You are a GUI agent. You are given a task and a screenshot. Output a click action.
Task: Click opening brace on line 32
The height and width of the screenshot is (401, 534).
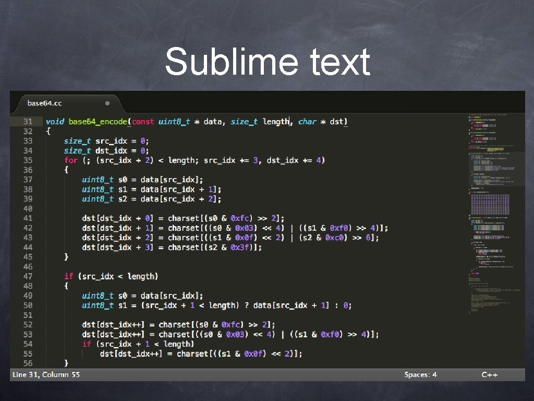click(x=48, y=131)
